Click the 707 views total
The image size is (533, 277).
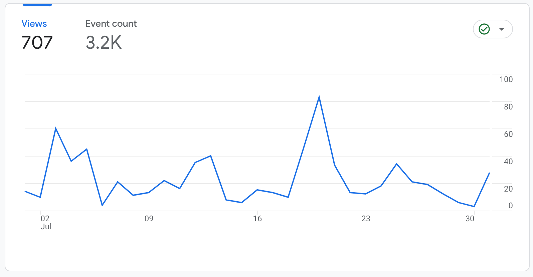pos(37,43)
